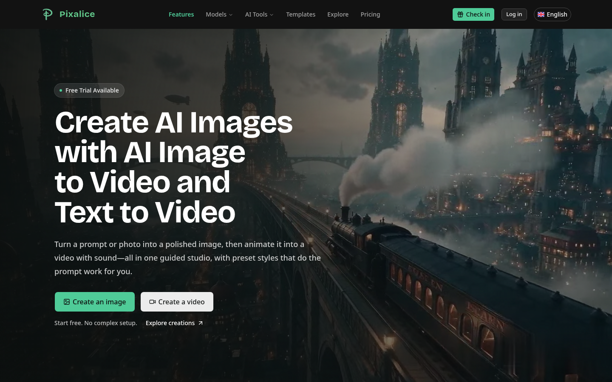Click the 'Start free. No complex setup.' text
This screenshot has width=612, height=382.
pyautogui.click(x=96, y=323)
